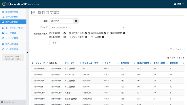The height and width of the screenshot is (105, 187).
Task: Show info for 操作なし時間
Action: coord(105,33)
